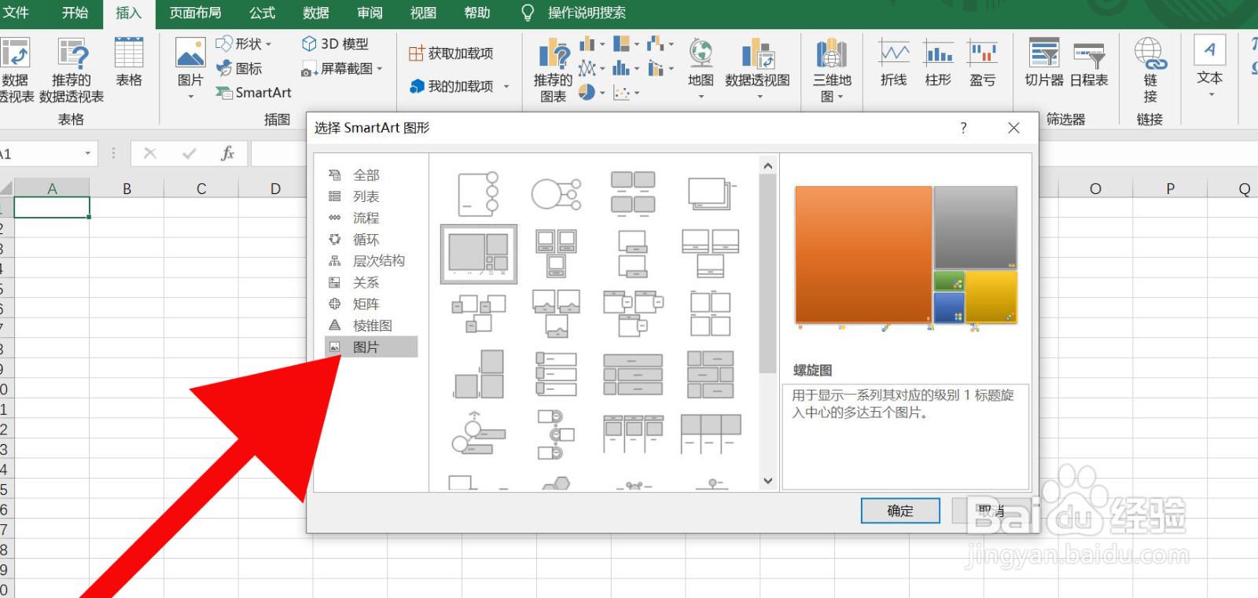Switch to 开始 home tab
This screenshot has width=1258, height=598.
75,13
